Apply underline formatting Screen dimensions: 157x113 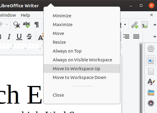(x=19, y=37)
